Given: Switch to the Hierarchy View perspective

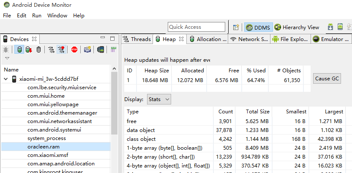Looking at the screenshot, I should pyautogui.click(x=297, y=27).
